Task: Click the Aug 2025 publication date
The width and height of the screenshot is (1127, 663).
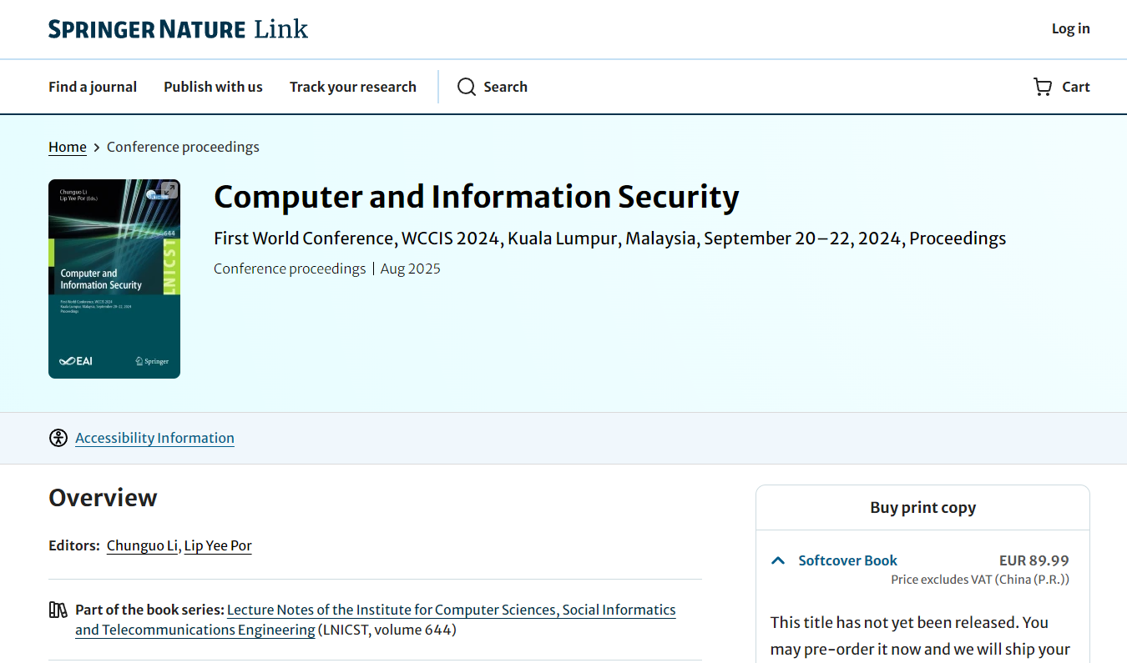Action: pos(411,269)
